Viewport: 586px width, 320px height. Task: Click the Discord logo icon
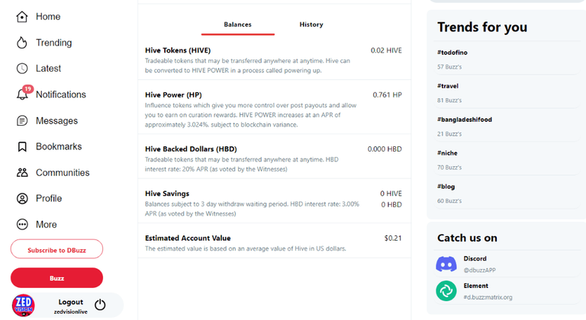click(x=446, y=264)
